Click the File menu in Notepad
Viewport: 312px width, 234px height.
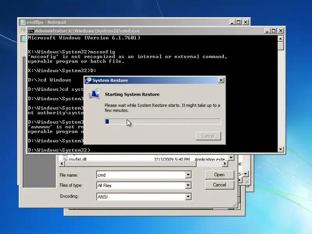pos(23,30)
